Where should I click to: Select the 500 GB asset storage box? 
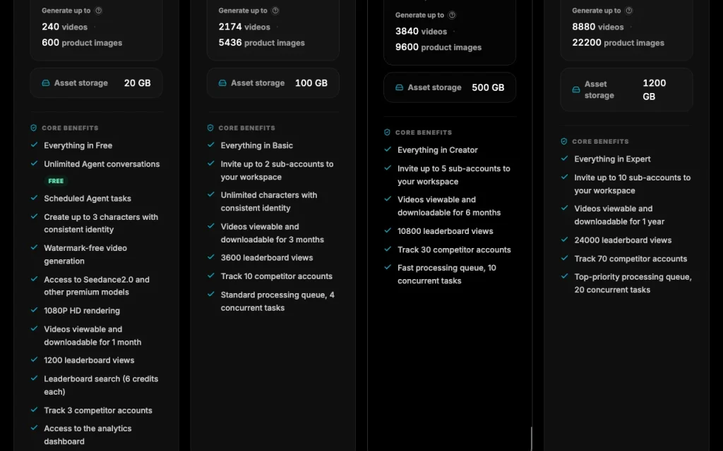450,87
